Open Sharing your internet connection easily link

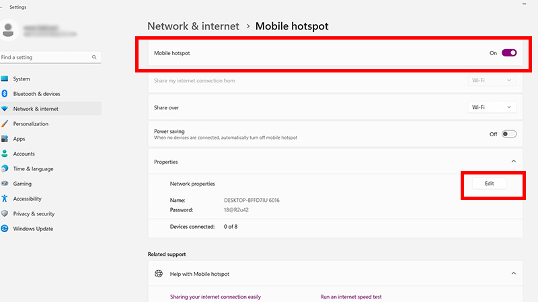215,297
